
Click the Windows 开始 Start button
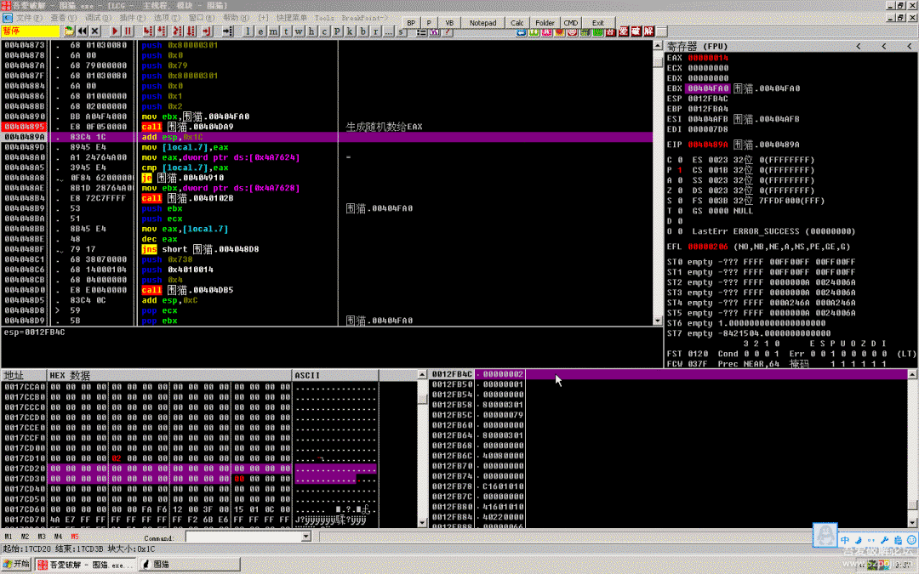click(x=16, y=564)
